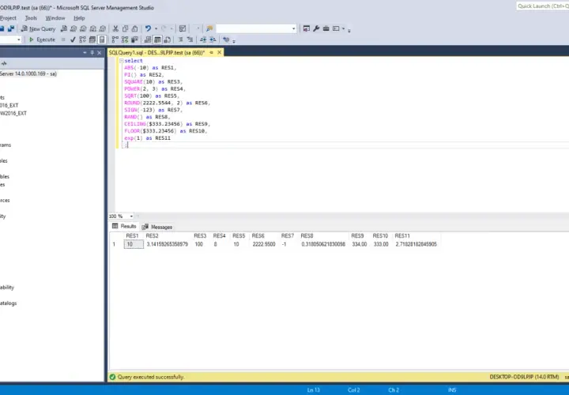Open the Window menu

(x=55, y=18)
